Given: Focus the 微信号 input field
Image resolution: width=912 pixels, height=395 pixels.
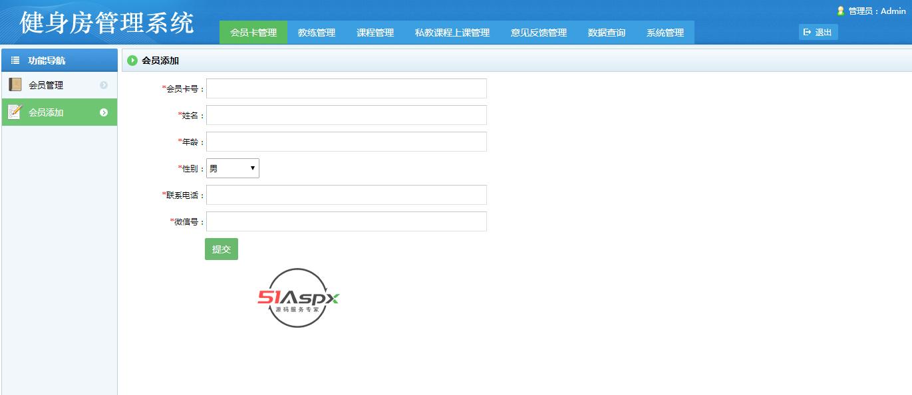Looking at the screenshot, I should click(x=347, y=221).
